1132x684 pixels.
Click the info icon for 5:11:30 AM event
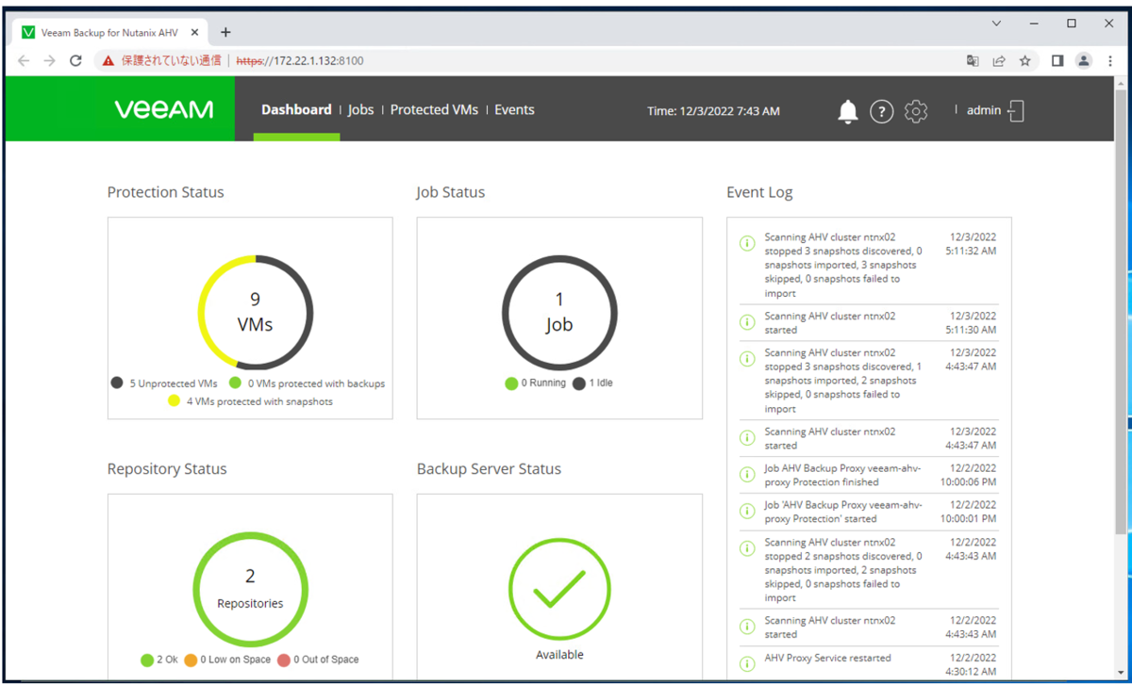(747, 322)
